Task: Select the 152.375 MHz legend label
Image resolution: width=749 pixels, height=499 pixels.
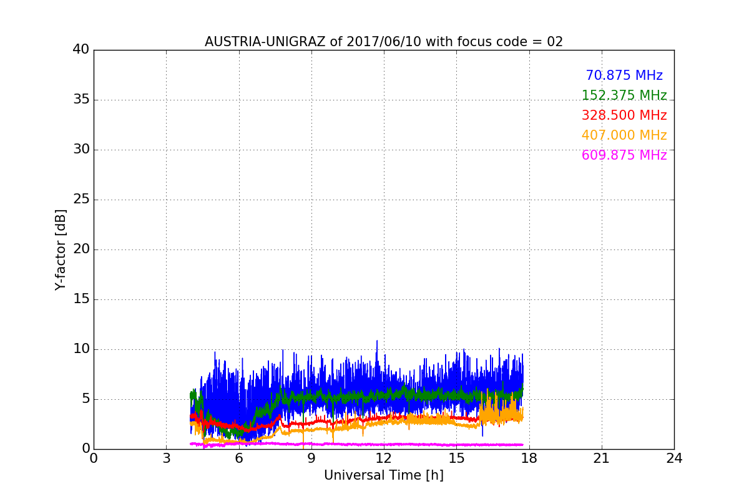Action: [x=624, y=95]
